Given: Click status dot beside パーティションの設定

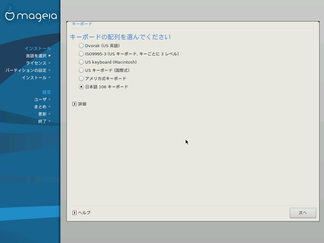Looking at the screenshot, I should point(50,70).
